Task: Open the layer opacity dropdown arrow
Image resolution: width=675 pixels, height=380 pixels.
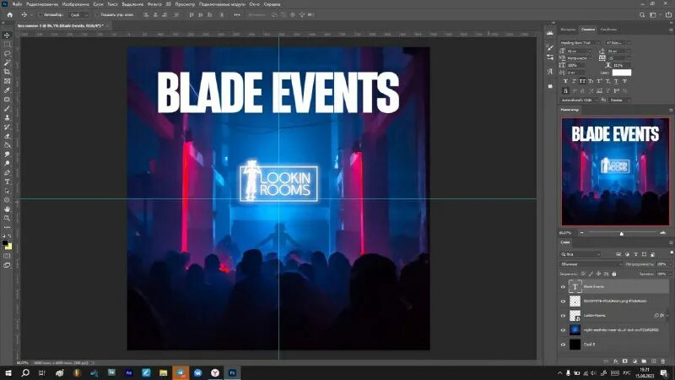Action: pos(670,264)
